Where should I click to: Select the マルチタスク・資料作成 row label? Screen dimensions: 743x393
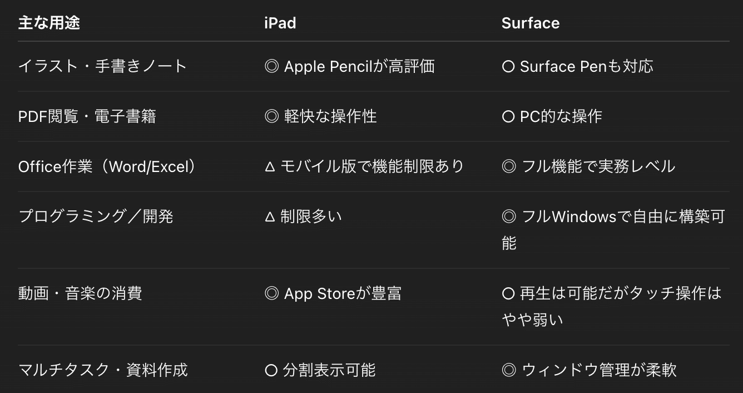(x=103, y=370)
